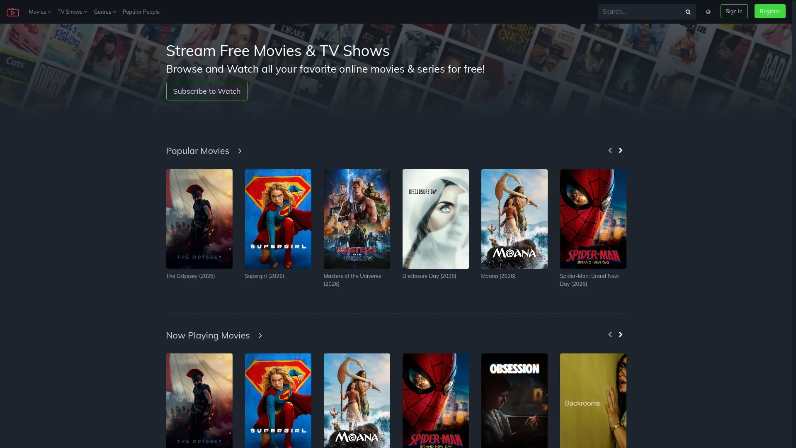This screenshot has height=448, width=796.
Task: Open Supergirl poster in Now Playing
Action: [278, 401]
